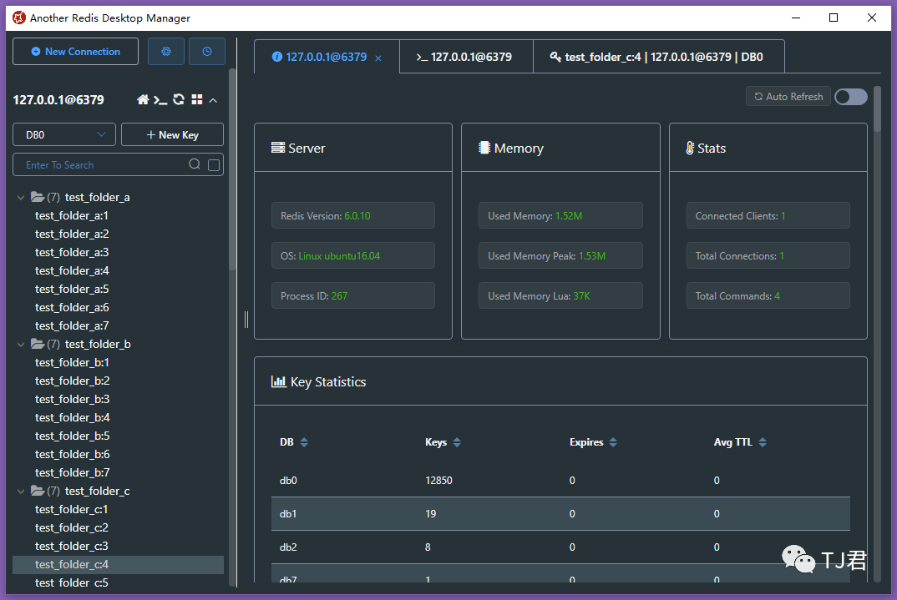Open settings gear button in sidebar
This screenshot has width=897, height=600.
pos(166,52)
